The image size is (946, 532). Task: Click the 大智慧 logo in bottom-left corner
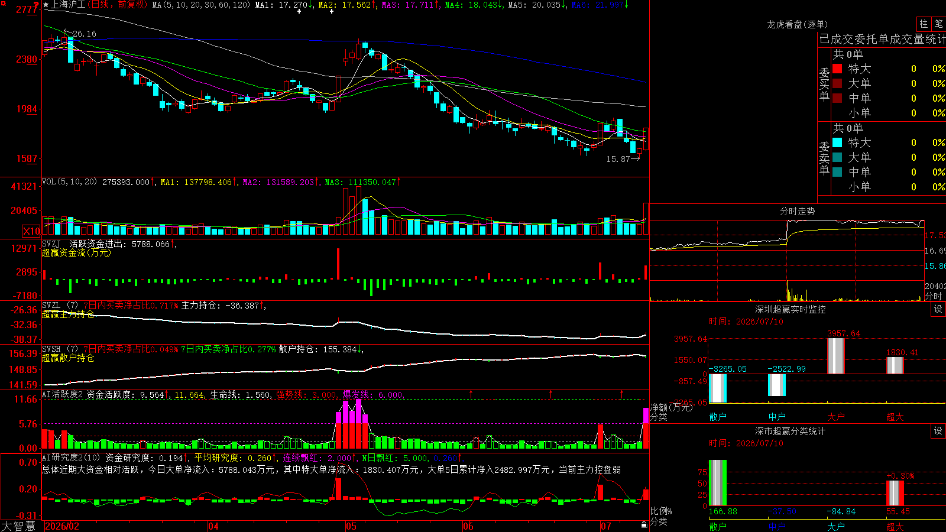point(18,525)
